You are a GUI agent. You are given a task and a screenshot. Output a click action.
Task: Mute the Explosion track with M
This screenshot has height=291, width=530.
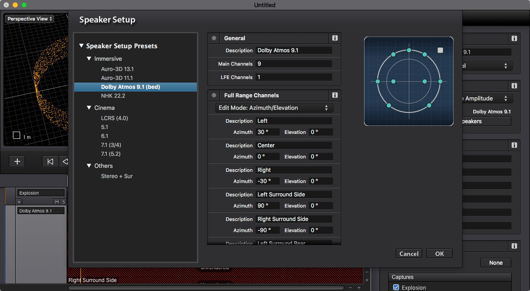[57, 202]
